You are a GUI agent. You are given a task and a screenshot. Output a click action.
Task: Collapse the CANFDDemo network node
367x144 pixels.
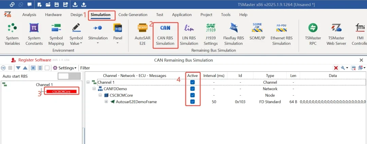(94, 89)
